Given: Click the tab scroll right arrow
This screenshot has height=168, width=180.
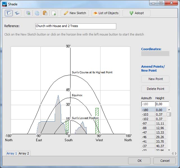Looking at the screenshot, I should (176, 153).
